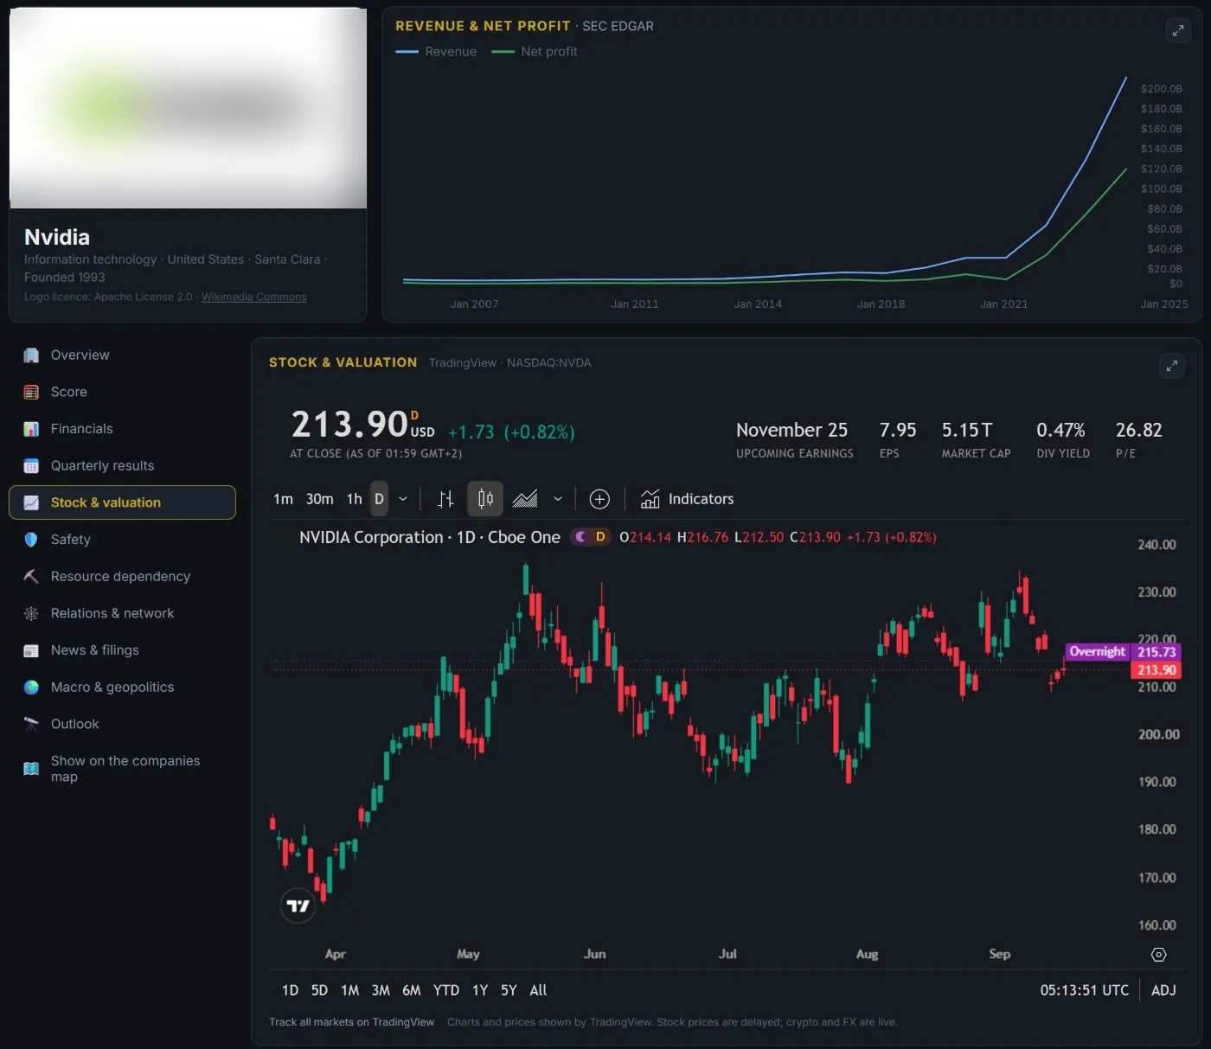Click the Quarterly results calendar icon

tap(31, 466)
